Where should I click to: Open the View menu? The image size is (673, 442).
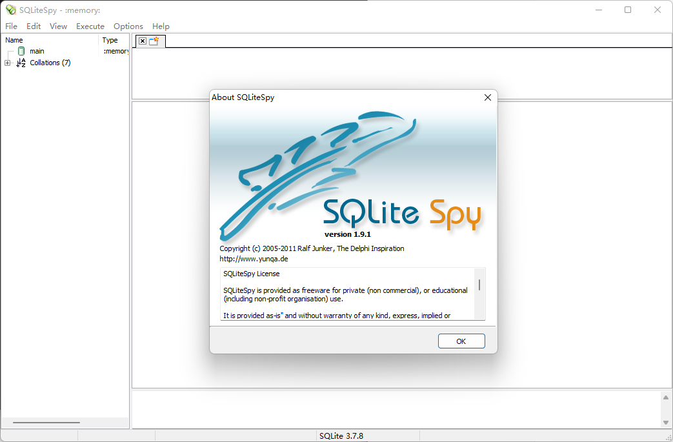(x=58, y=26)
